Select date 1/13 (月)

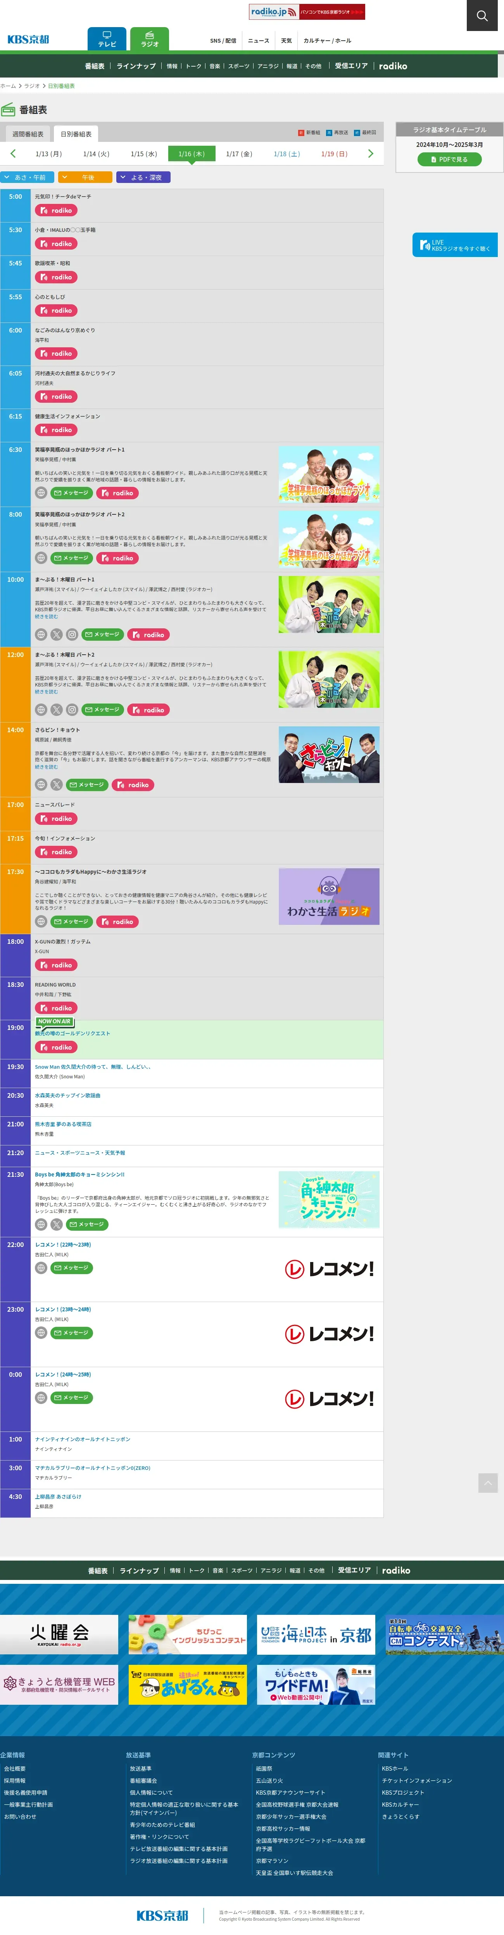(49, 154)
